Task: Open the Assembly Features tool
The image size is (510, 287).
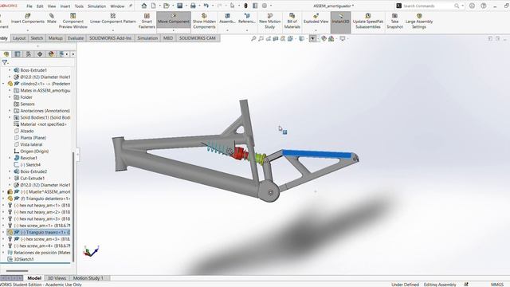Action: point(227,19)
